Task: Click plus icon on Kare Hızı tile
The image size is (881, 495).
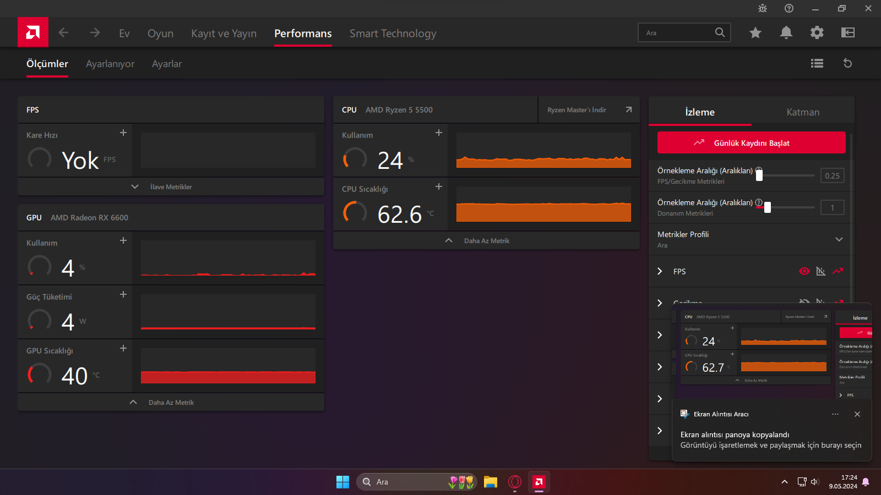Action: tap(123, 133)
